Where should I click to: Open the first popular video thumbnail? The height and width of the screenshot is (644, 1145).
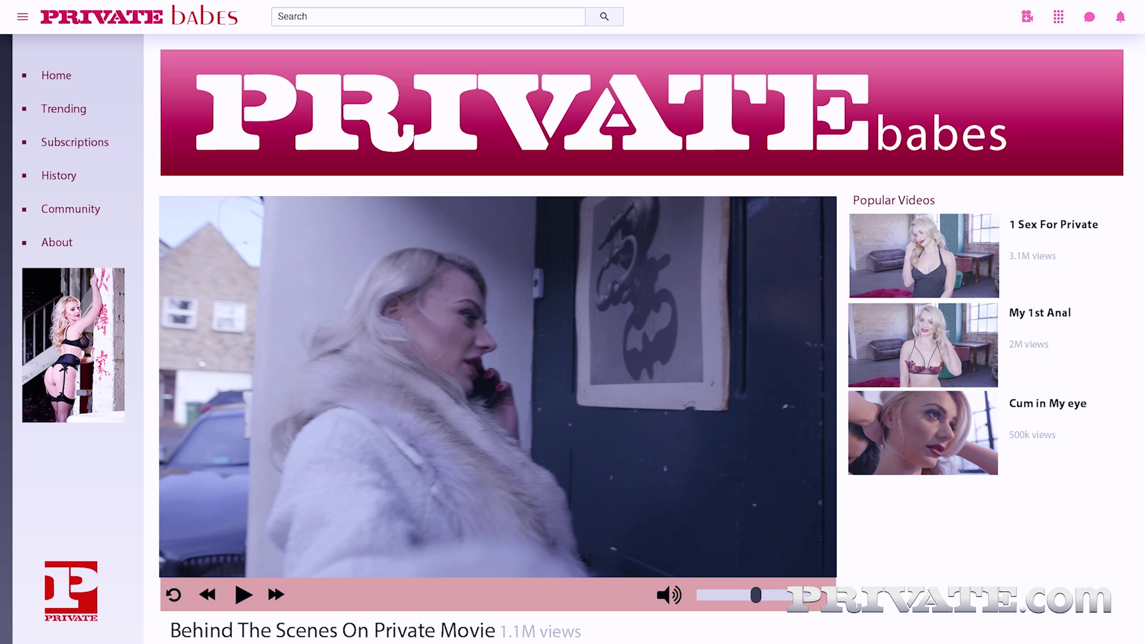[x=924, y=256]
